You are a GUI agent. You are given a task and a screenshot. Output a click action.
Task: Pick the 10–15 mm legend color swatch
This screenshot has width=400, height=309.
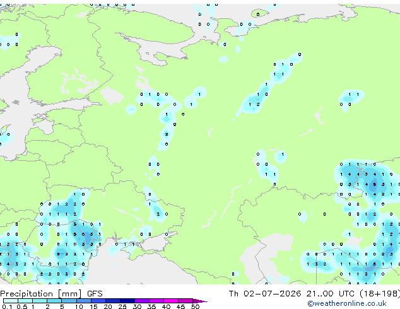coord(84,301)
